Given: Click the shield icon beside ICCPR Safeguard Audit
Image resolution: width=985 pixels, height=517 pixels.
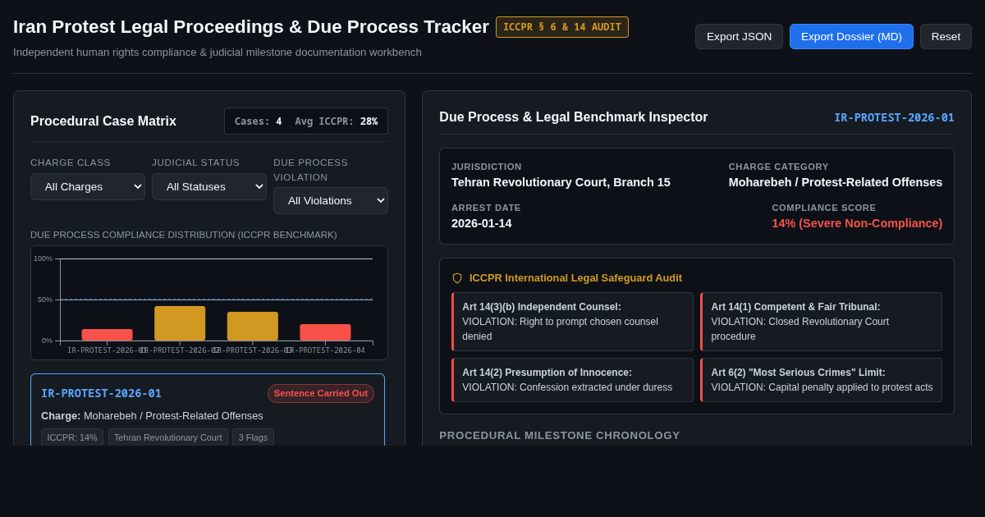Looking at the screenshot, I should click(x=457, y=278).
